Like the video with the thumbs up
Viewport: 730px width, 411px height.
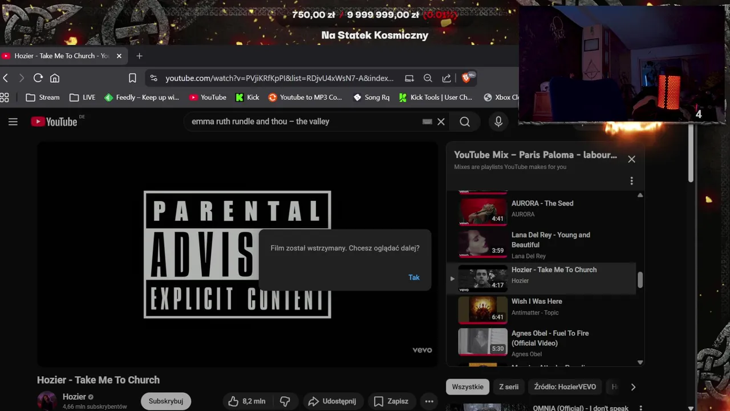point(246,401)
